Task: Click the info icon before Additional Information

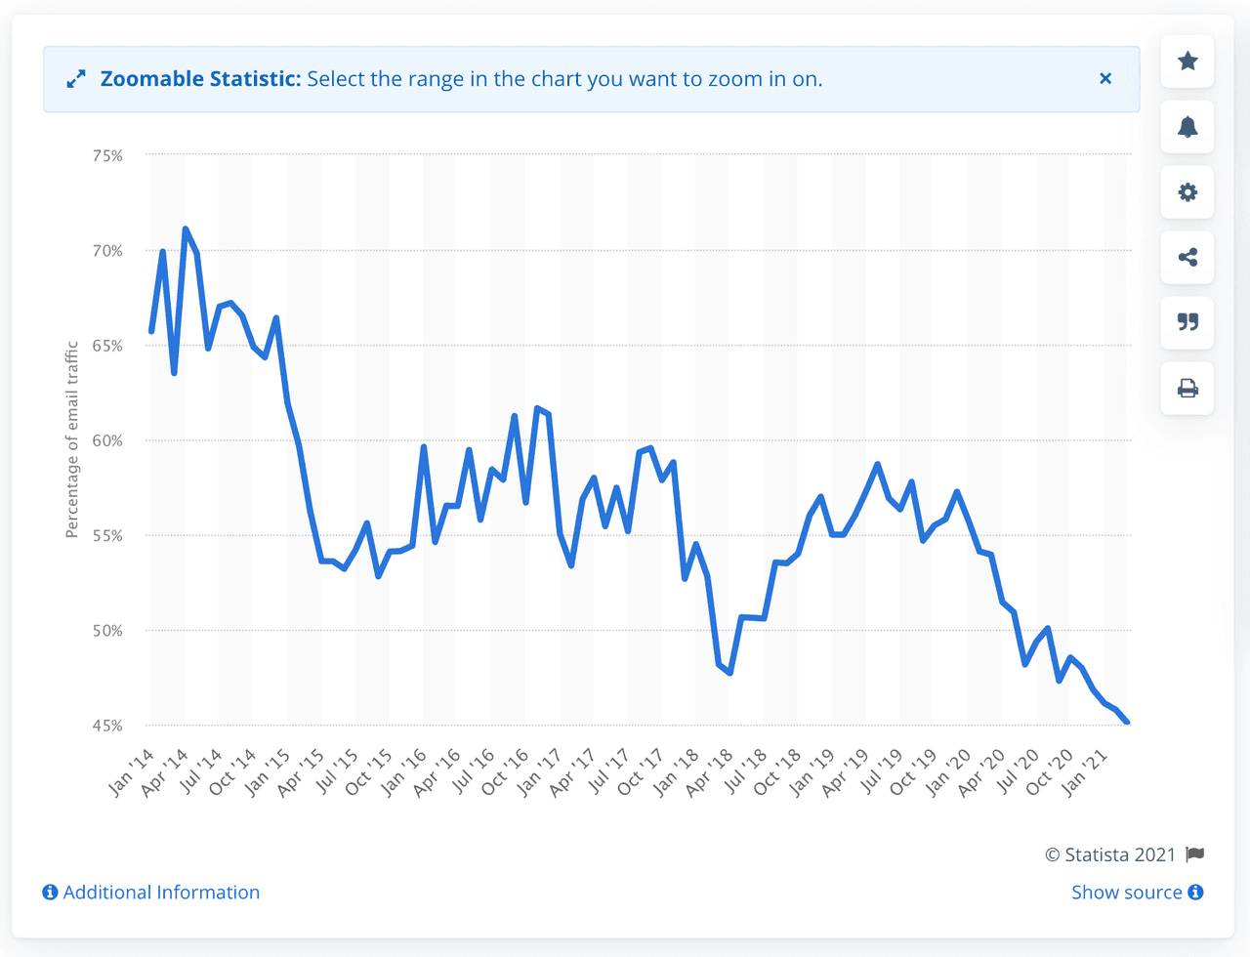Action: click(51, 893)
